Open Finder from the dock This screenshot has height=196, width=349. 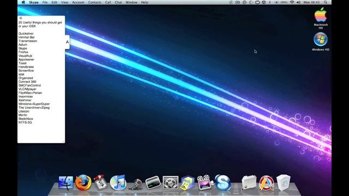(x=66, y=183)
